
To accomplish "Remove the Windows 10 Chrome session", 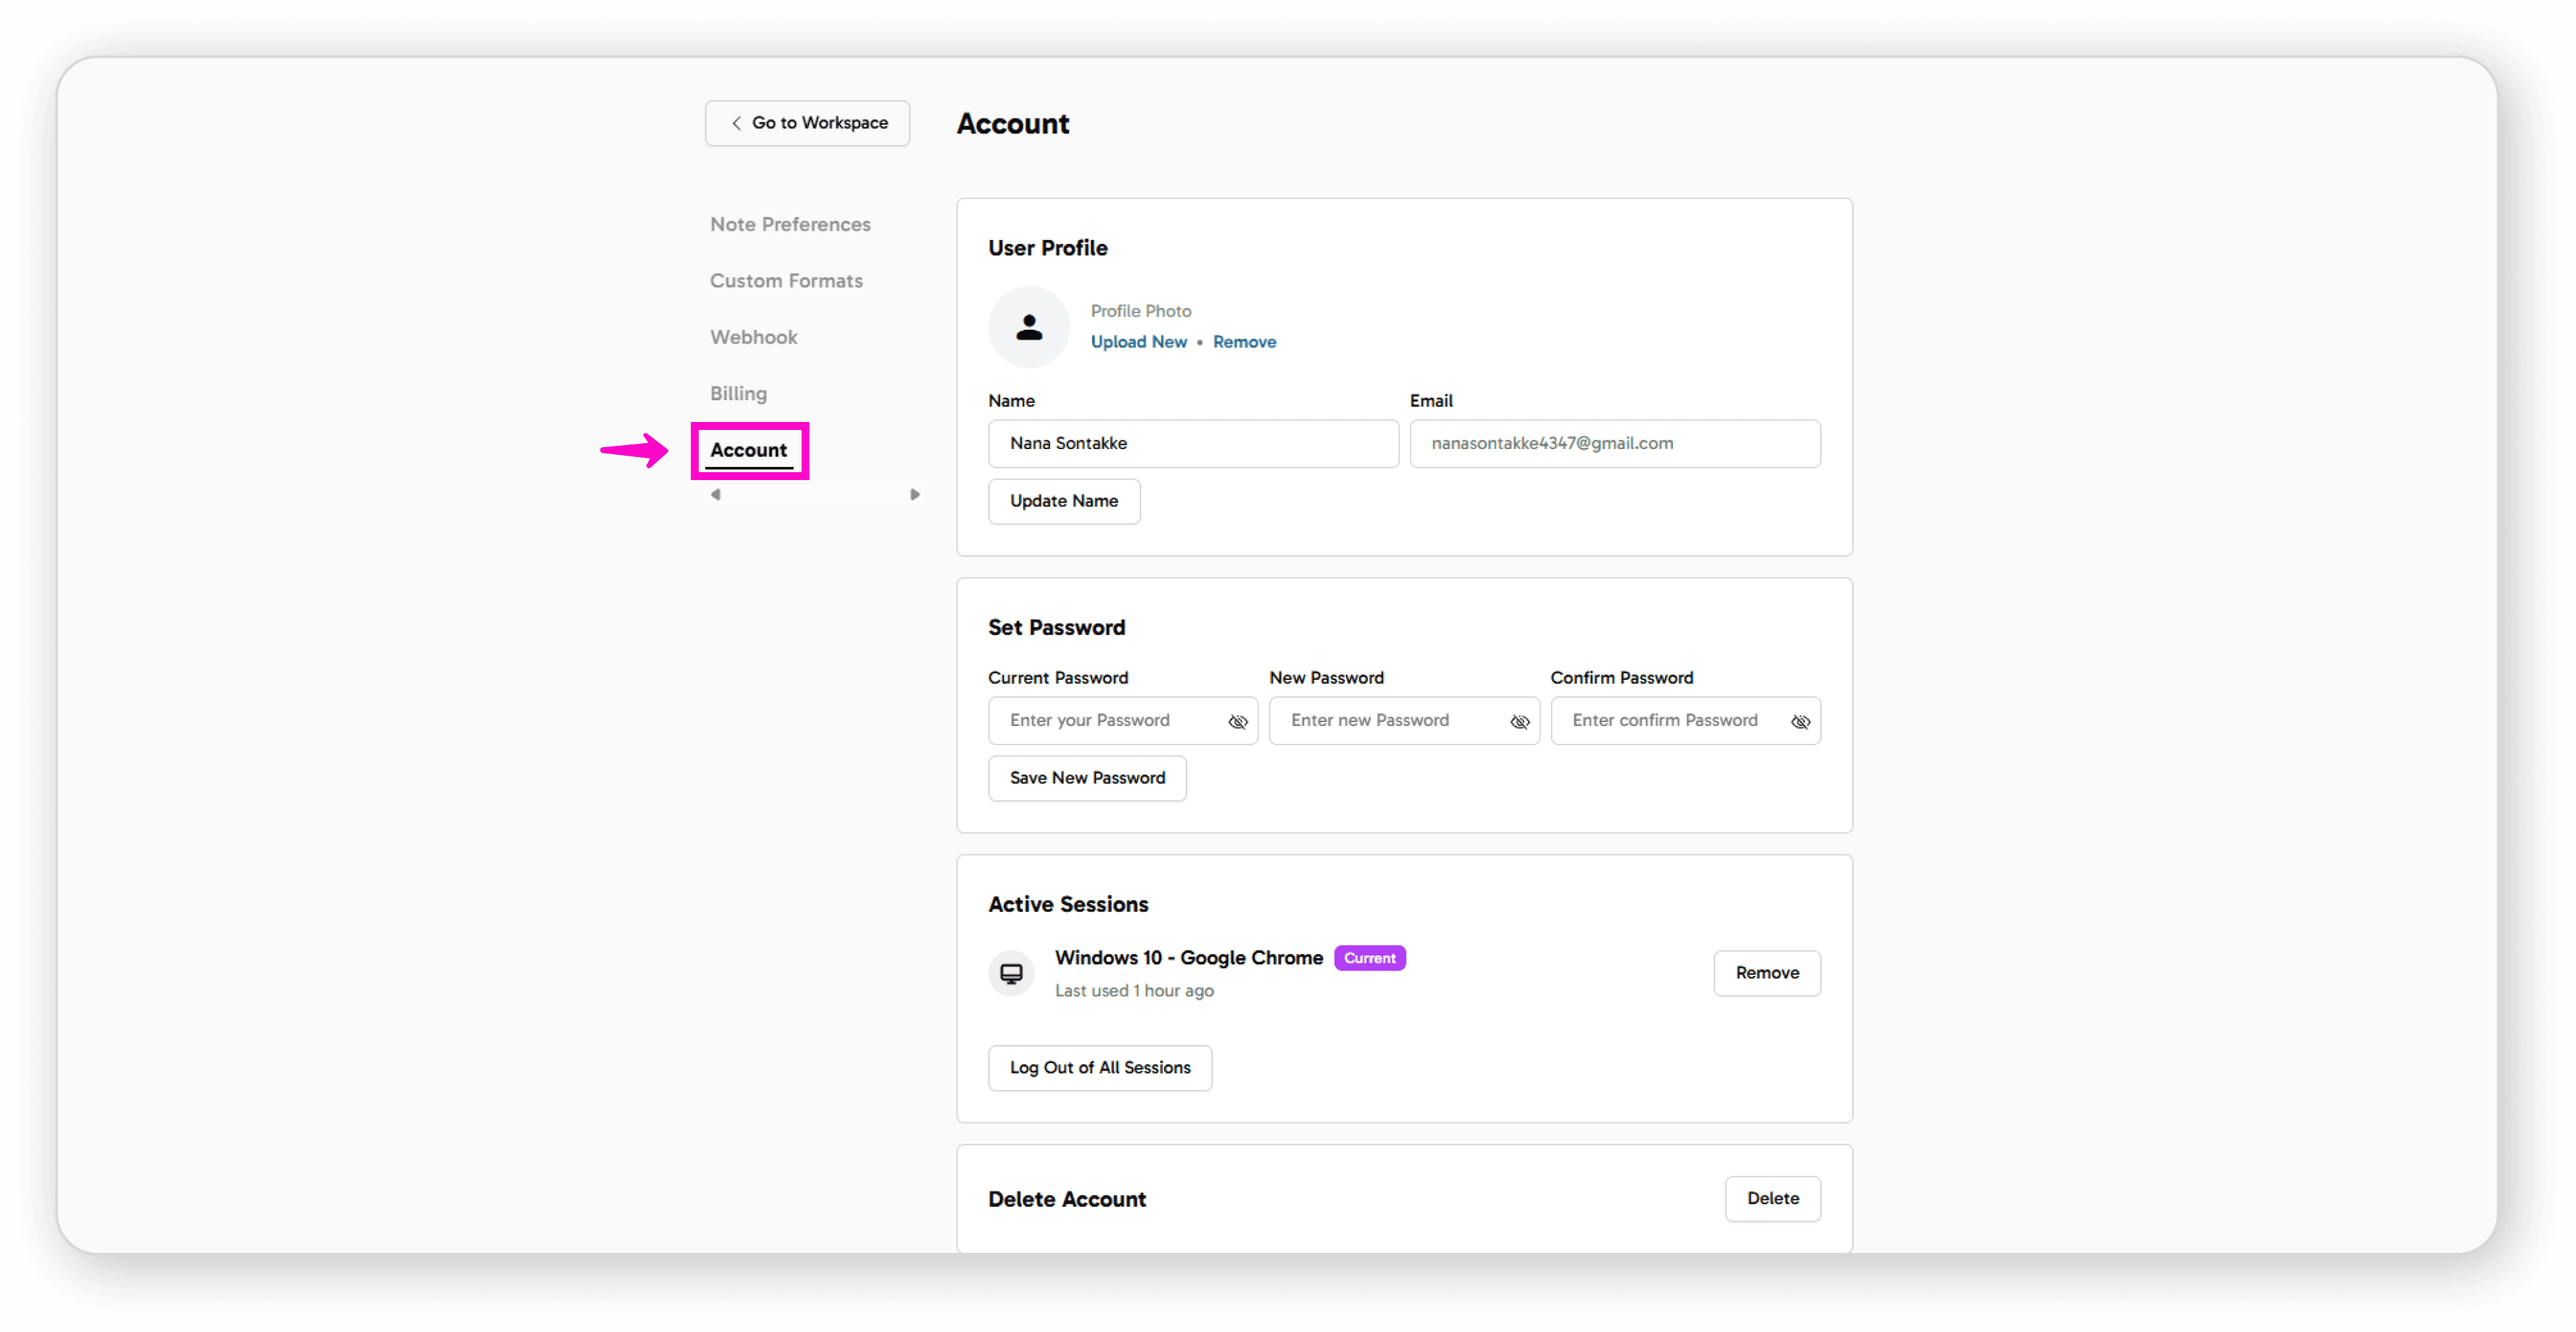I will [x=1766, y=972].
